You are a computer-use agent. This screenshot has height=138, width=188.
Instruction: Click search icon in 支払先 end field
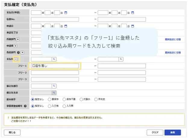[121, 59]
